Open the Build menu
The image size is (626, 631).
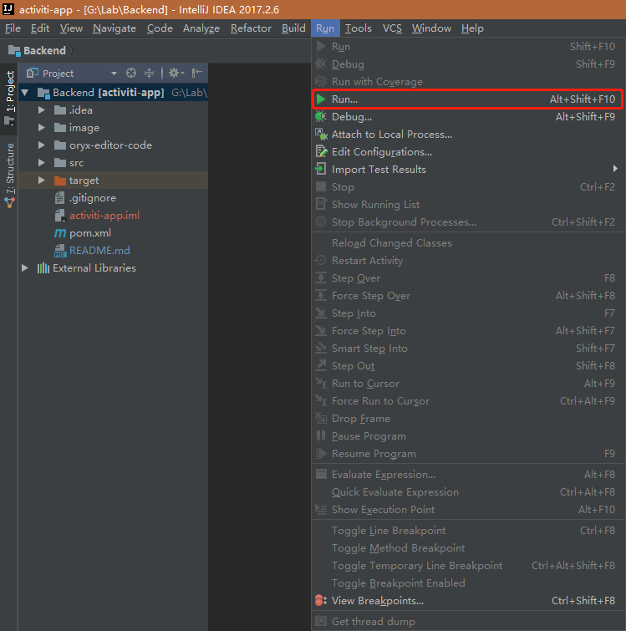click(x=293, y=28)
